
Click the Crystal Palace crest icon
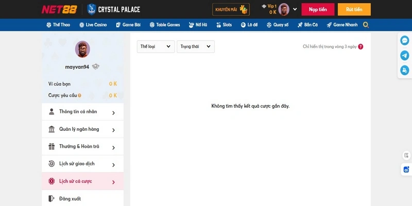click(x=92, y=9)
